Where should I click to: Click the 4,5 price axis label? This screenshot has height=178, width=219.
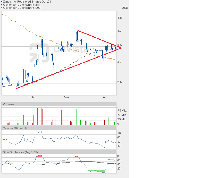pyautogui.click(x=120, y=18)
